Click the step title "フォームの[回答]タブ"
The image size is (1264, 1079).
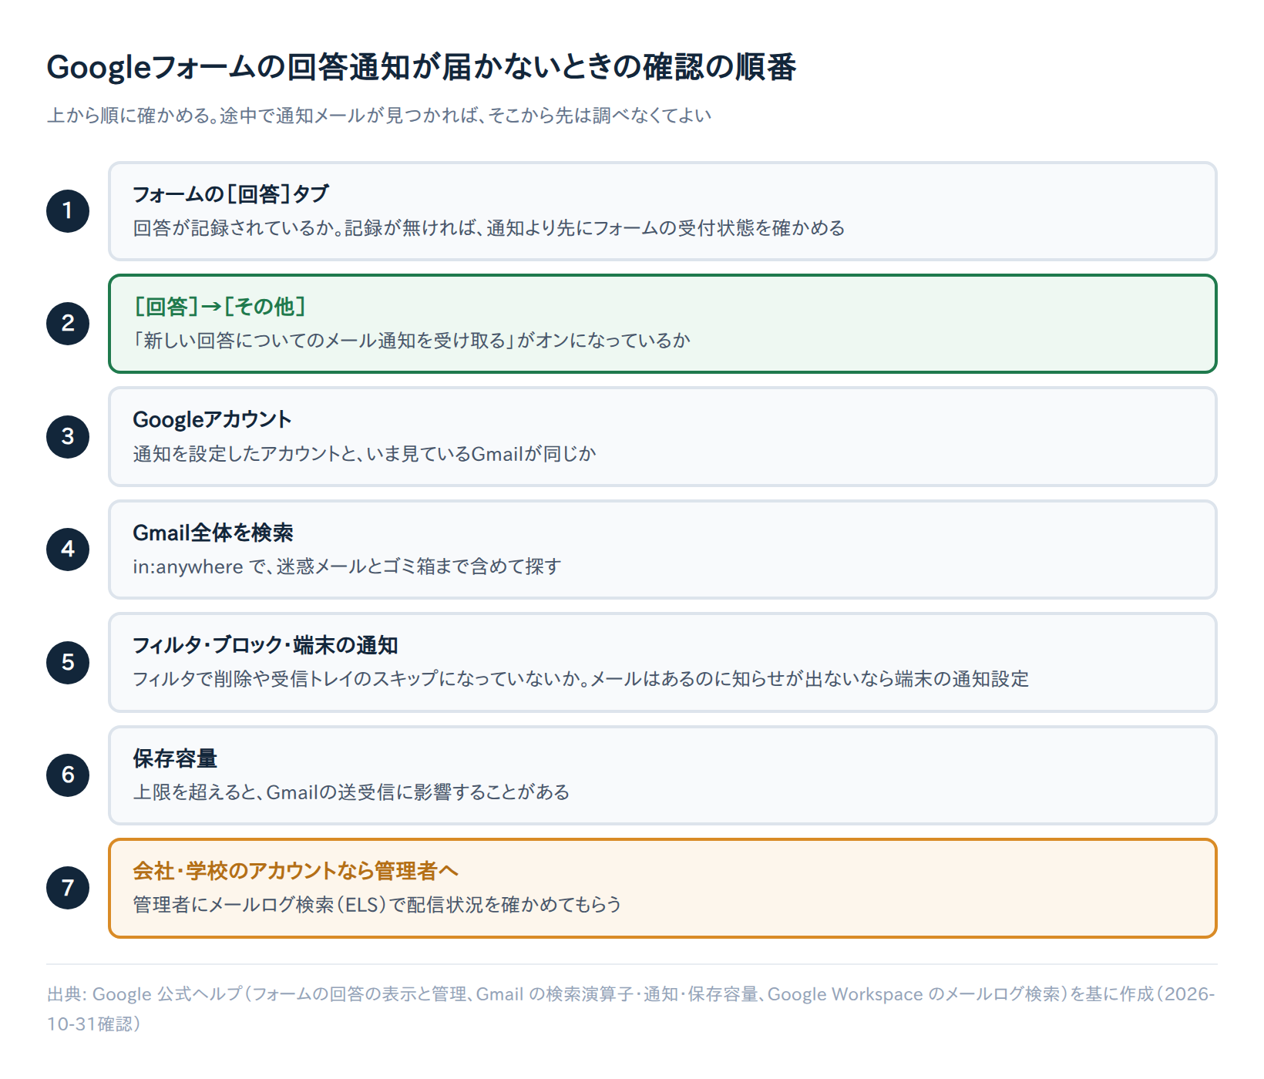click(231, 194)
